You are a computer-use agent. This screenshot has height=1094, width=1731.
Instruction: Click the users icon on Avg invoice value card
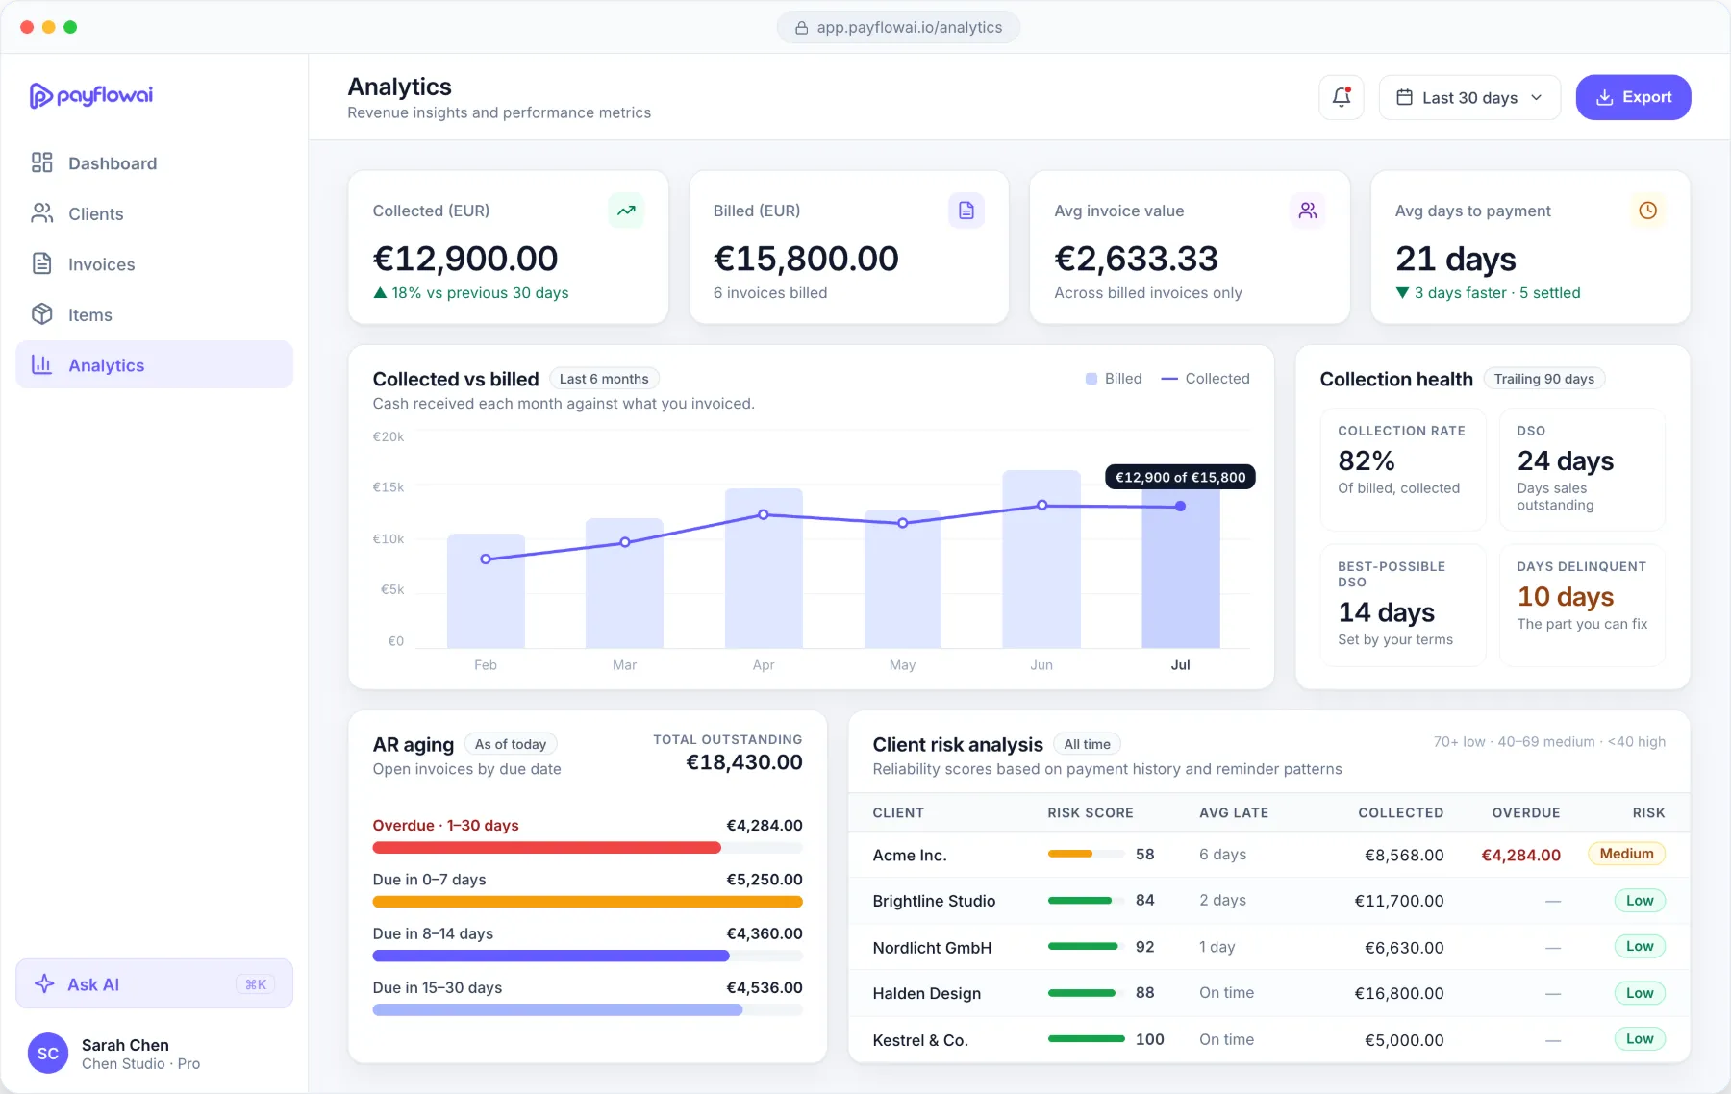1308,211
